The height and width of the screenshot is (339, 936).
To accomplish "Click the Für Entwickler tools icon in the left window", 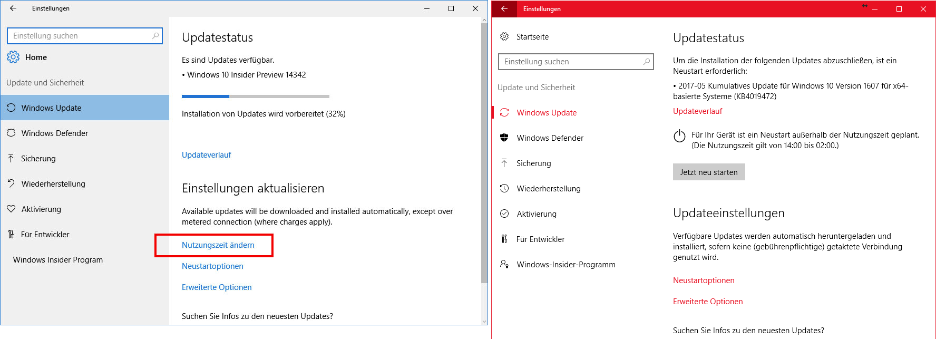I will point(11,234).
